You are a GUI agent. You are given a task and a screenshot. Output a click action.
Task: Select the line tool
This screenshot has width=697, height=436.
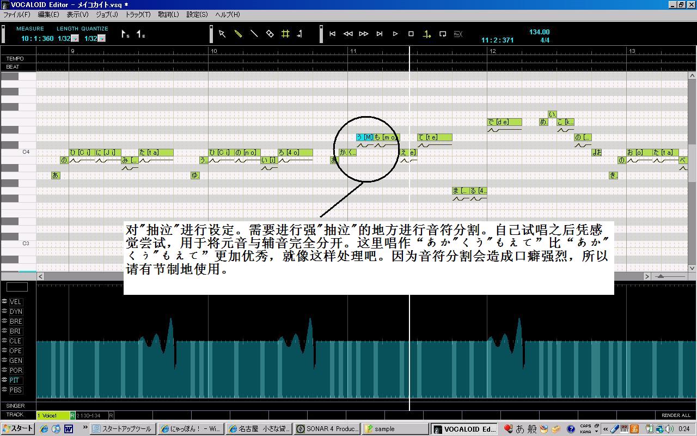pos(254,34)
